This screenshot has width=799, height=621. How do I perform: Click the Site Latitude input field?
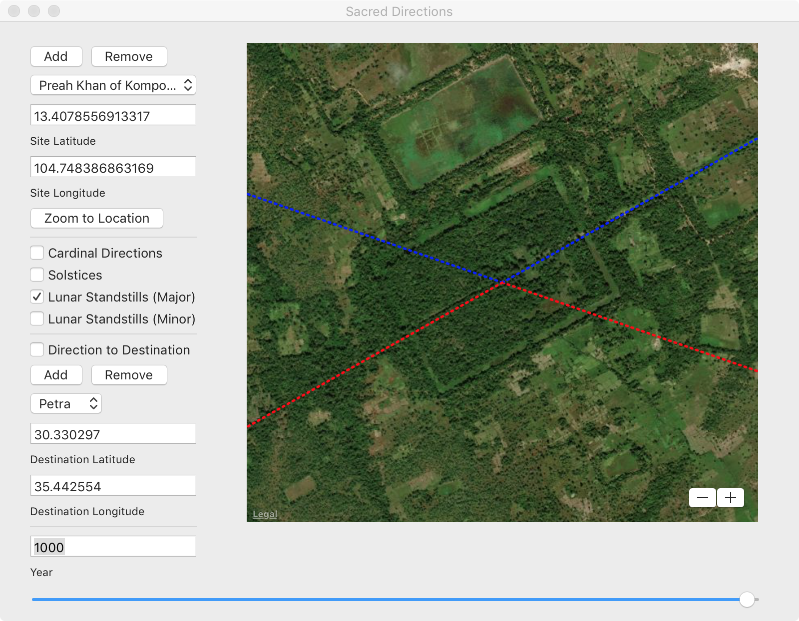[x=113, y=116]
